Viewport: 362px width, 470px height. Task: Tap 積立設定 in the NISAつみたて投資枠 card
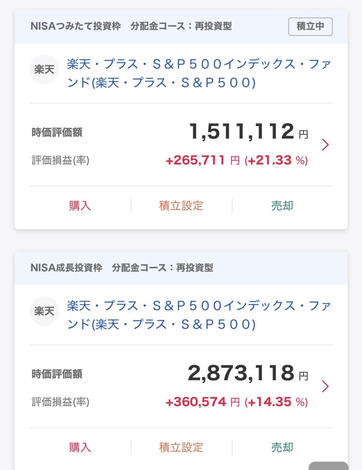tap(181, 206)
